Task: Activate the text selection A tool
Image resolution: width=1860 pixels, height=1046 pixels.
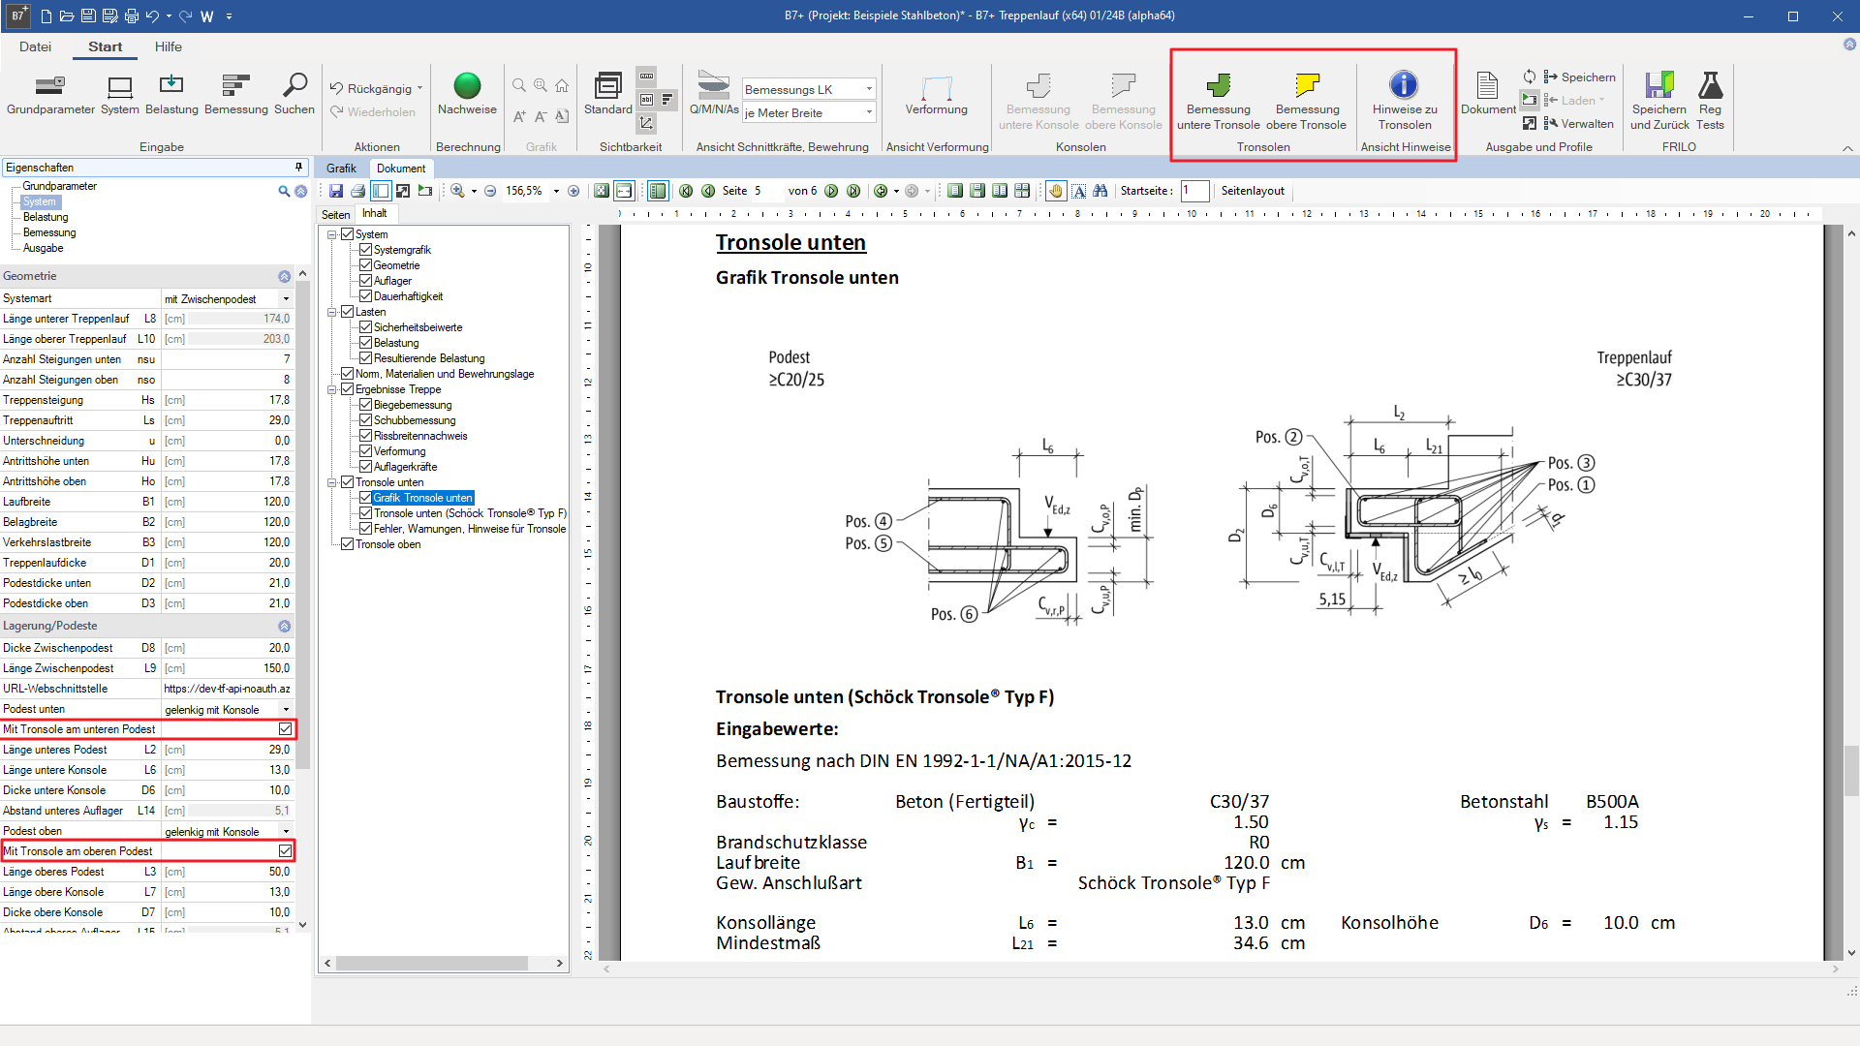Action: click(x=1078, y=191)
